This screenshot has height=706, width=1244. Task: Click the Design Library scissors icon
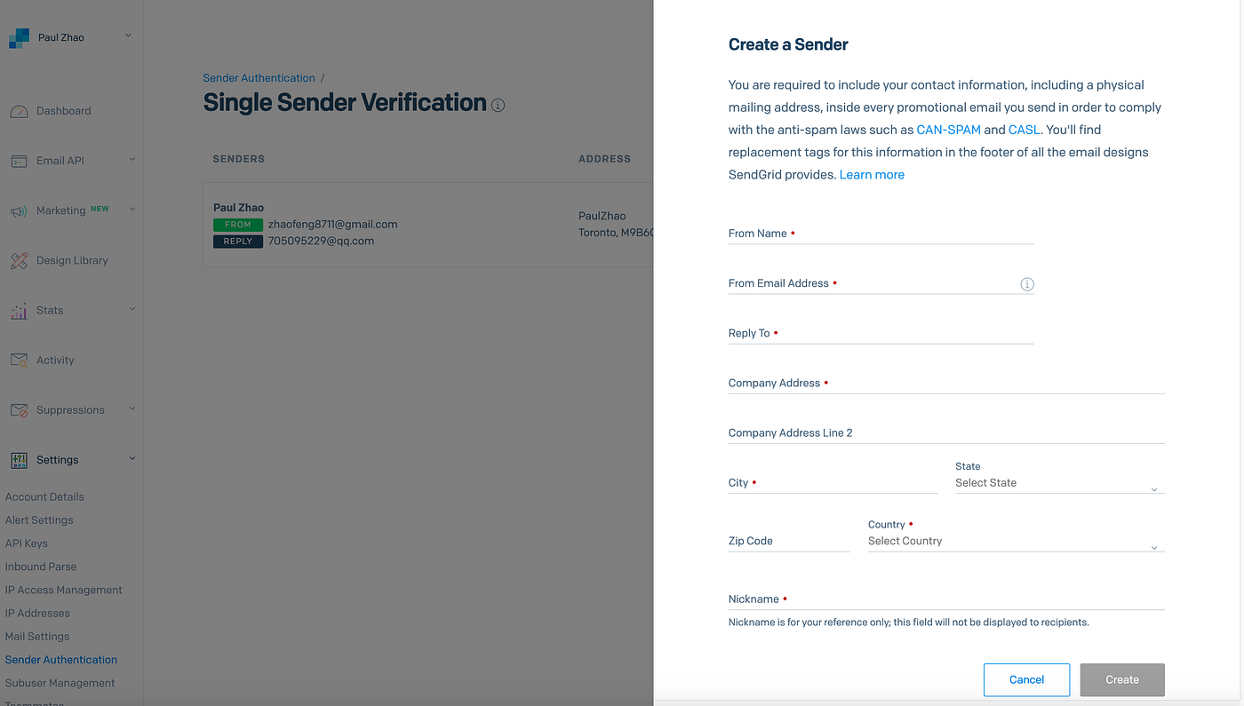click(20, 259)
